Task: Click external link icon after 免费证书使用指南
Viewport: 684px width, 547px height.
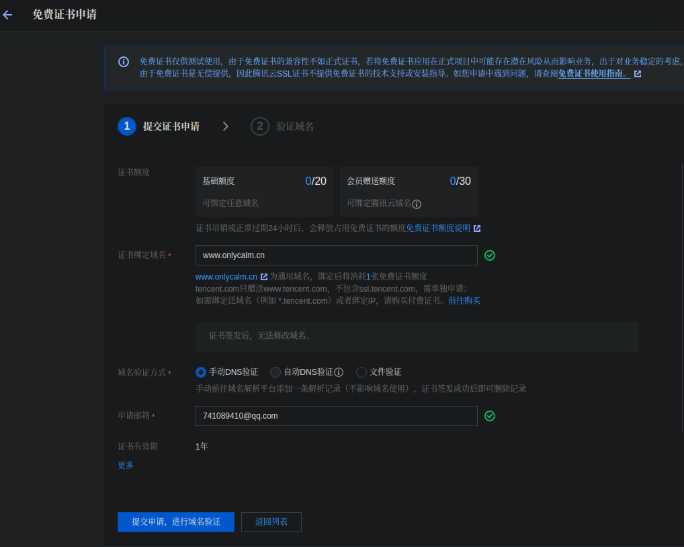Action: coord(637,74)
